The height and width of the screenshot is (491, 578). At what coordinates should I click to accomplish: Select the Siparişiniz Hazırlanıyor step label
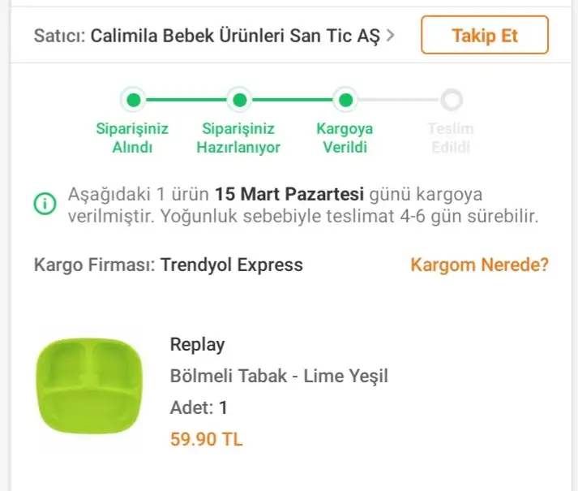239,138
